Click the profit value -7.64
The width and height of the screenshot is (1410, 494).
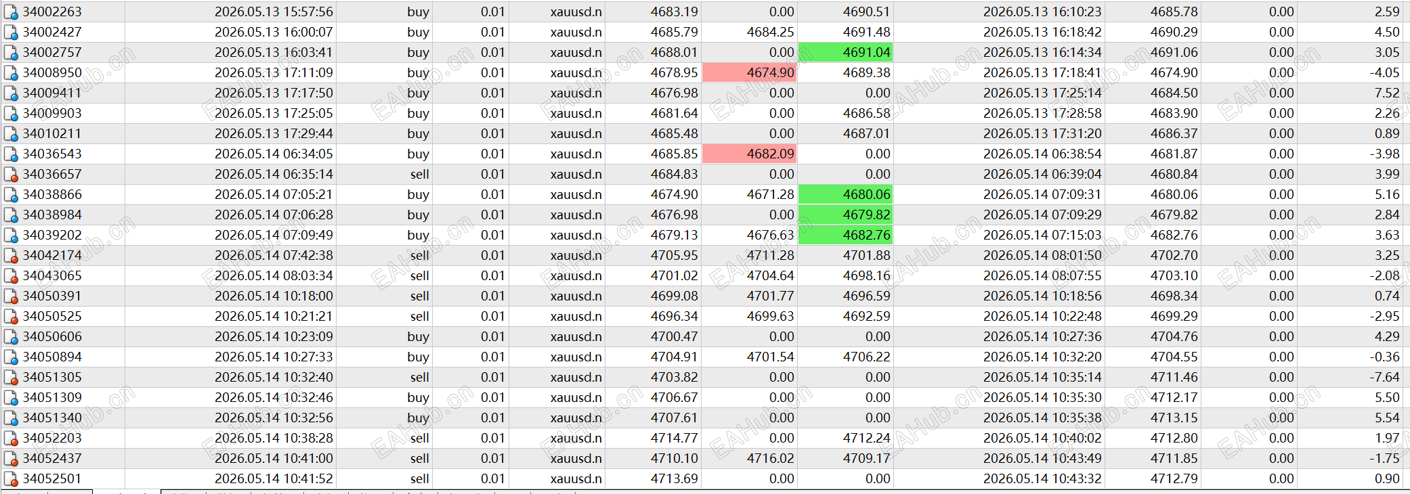click(x=1384, y=377)
